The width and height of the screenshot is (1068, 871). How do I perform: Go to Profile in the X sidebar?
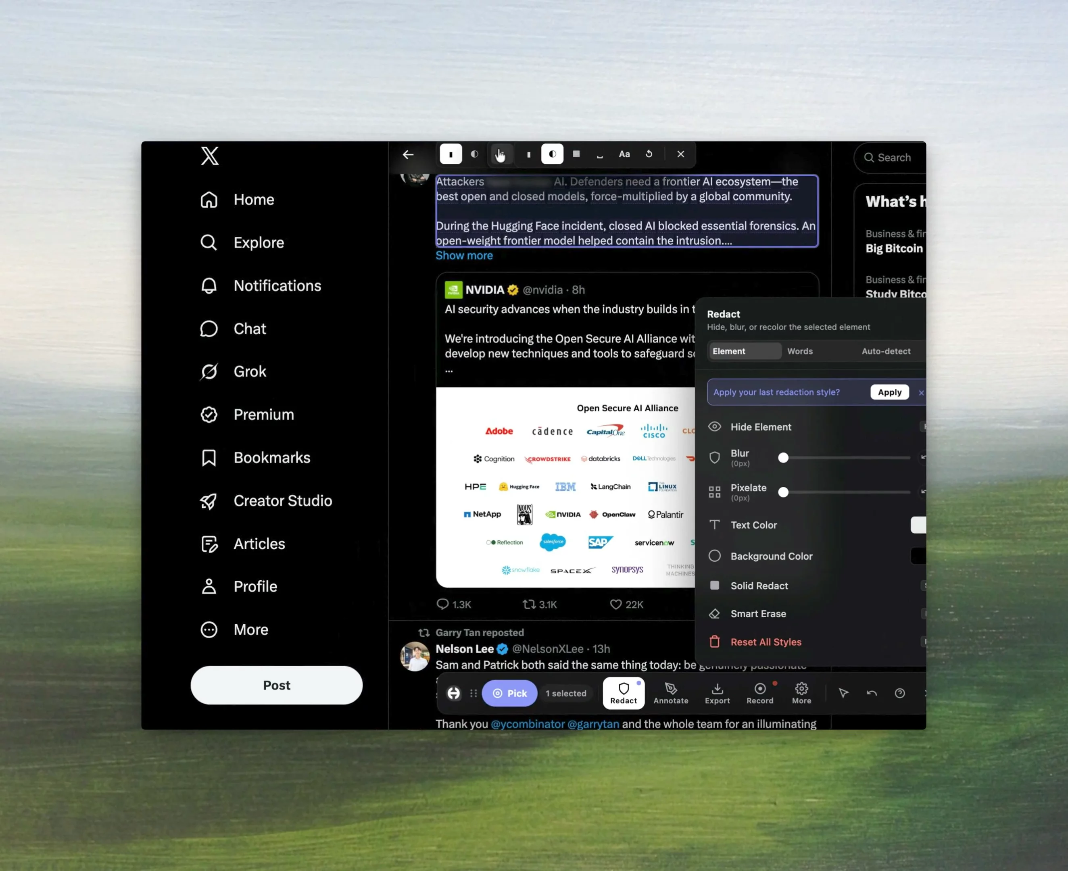coord(238,587)
